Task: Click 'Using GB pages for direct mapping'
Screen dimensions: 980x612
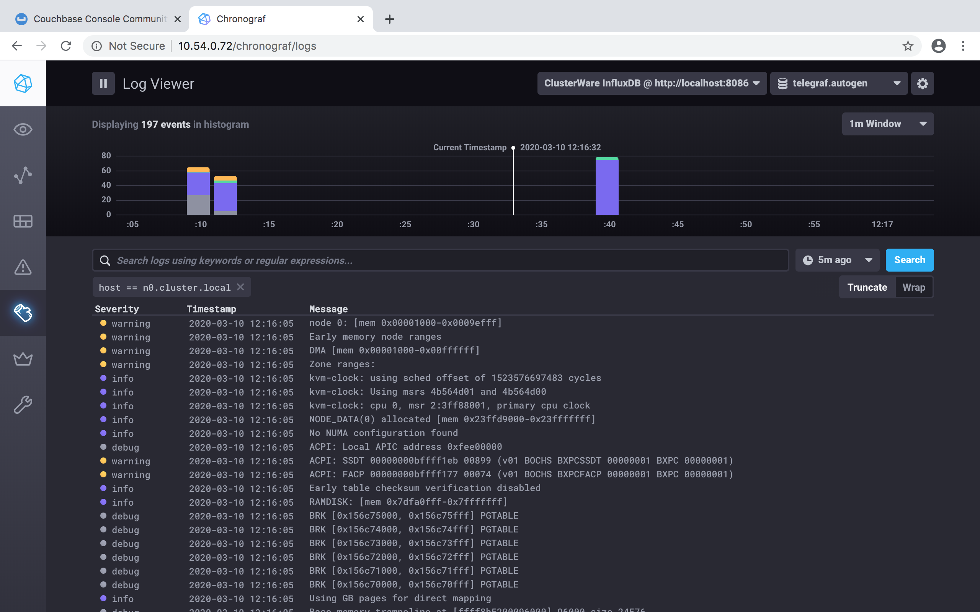Action: tap(400, 598)
